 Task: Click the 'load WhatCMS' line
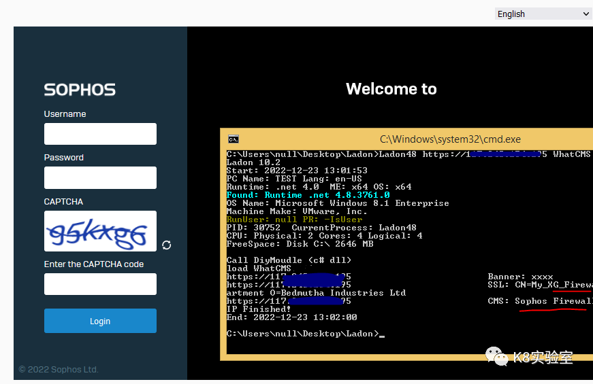click(259, 268)
